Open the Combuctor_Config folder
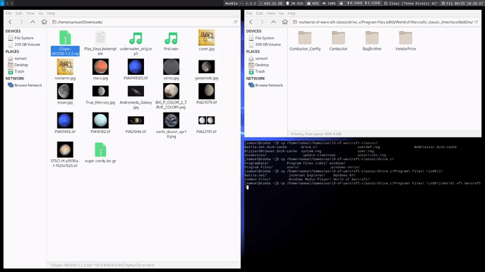Image resolution: width=485 pixels, height=272 pixels. 305,41
